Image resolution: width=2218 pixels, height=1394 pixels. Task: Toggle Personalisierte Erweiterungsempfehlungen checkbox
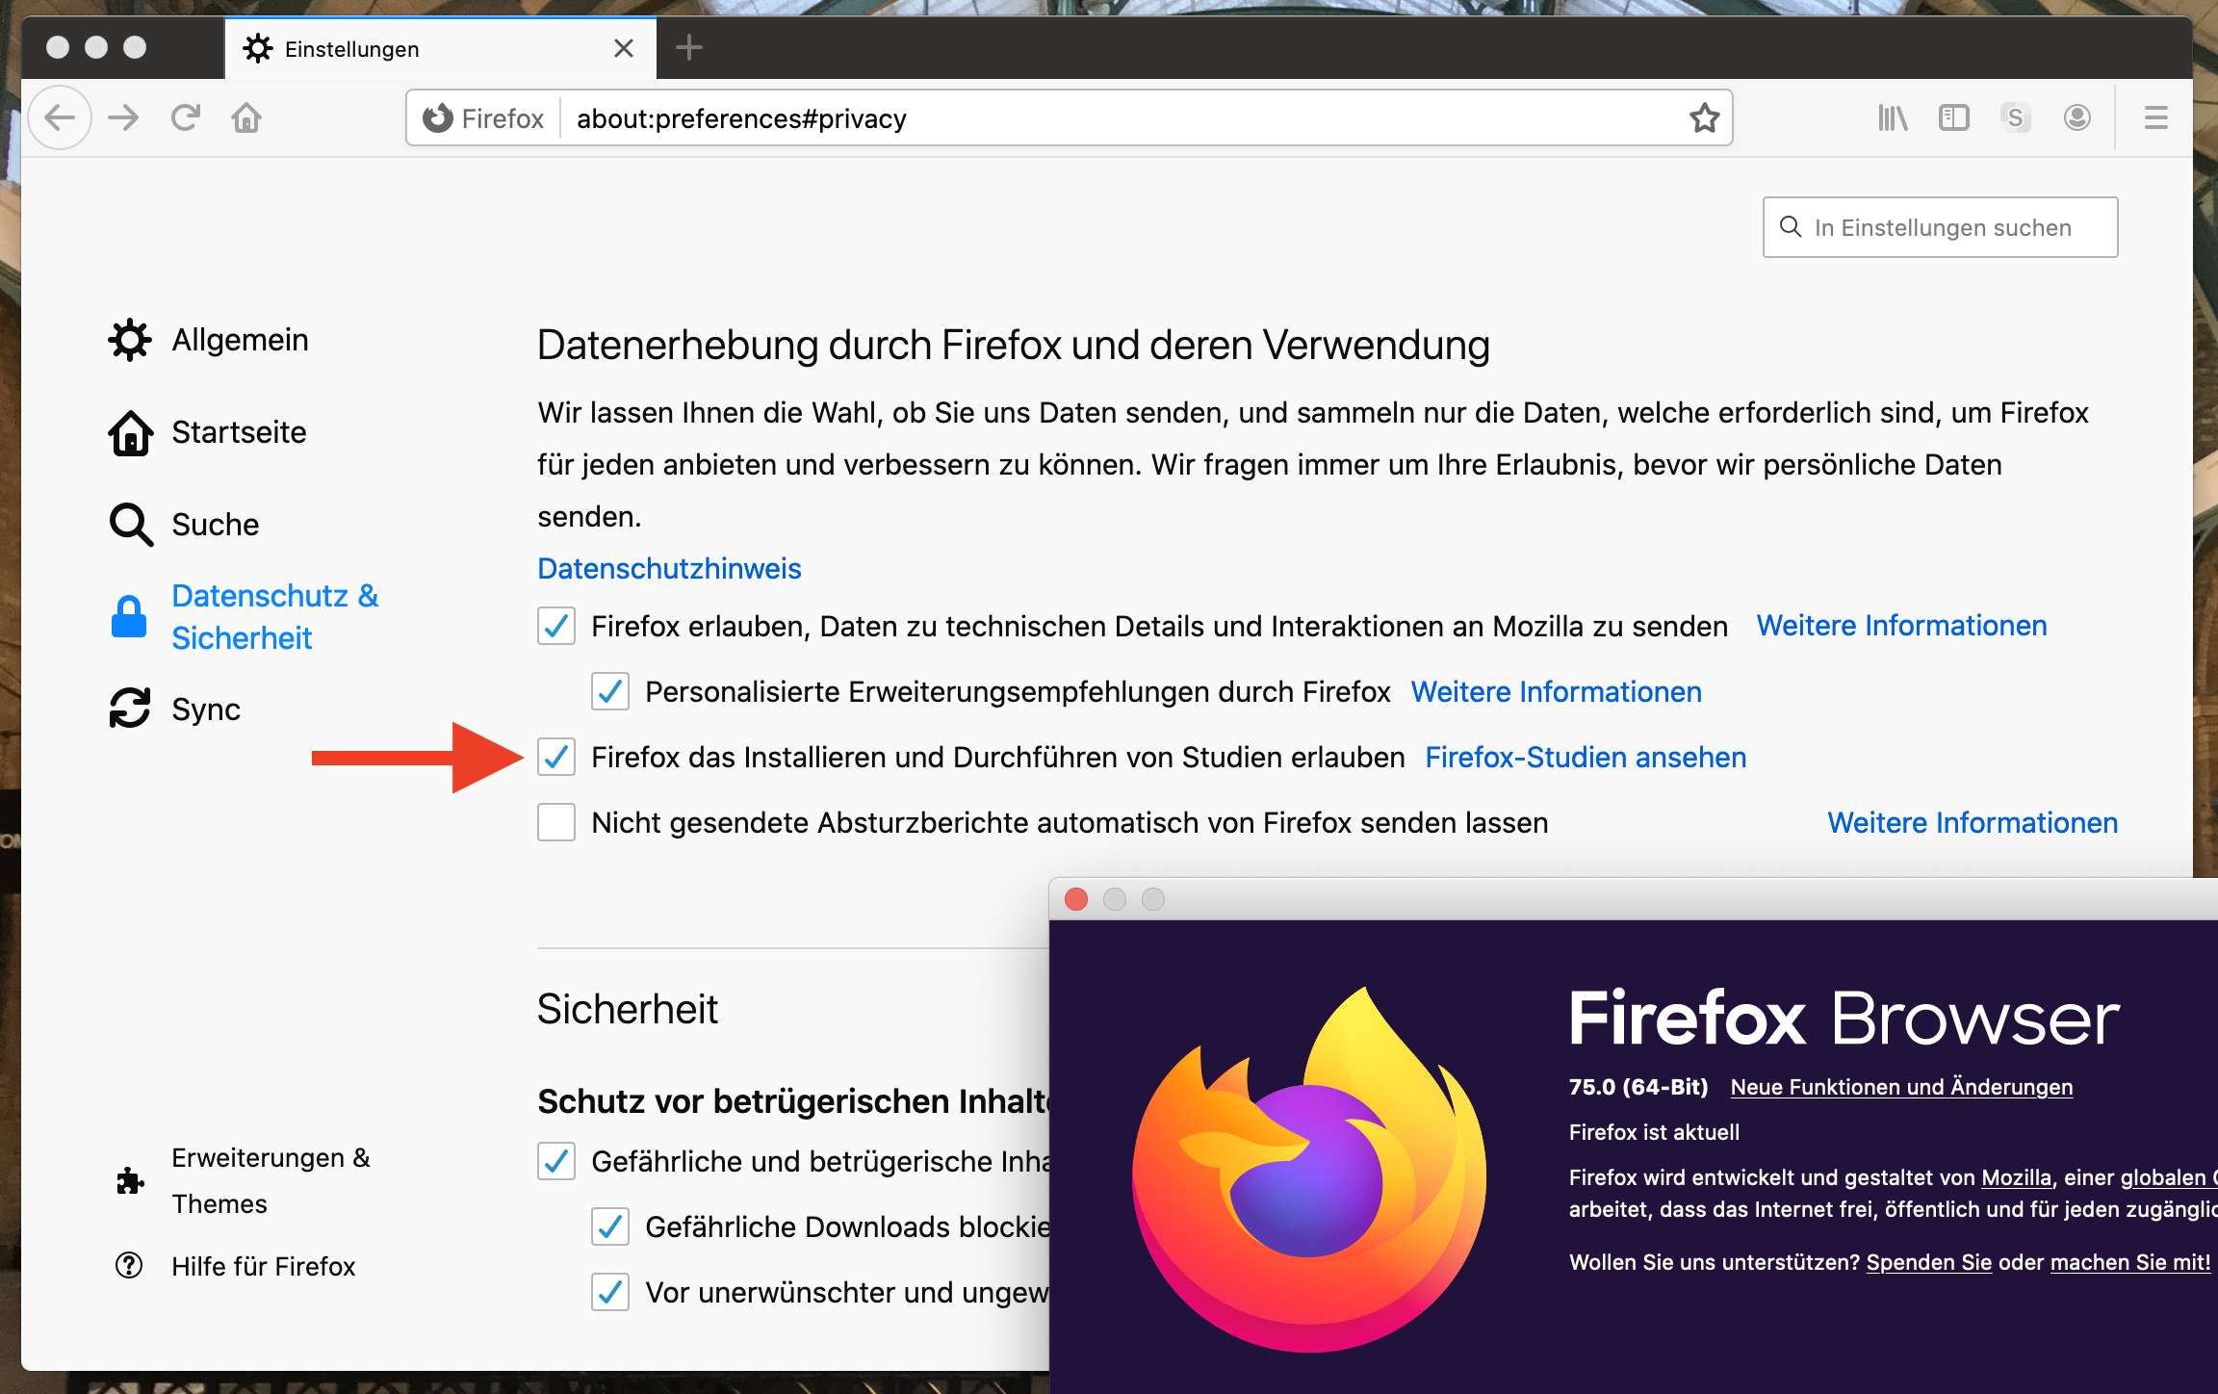[610, 691]
